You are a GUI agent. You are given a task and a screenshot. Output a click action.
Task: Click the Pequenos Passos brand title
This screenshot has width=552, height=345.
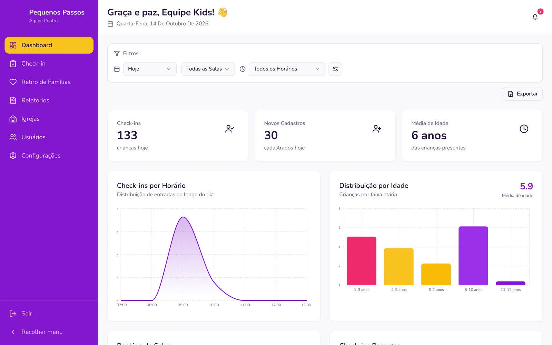point(57,12)
